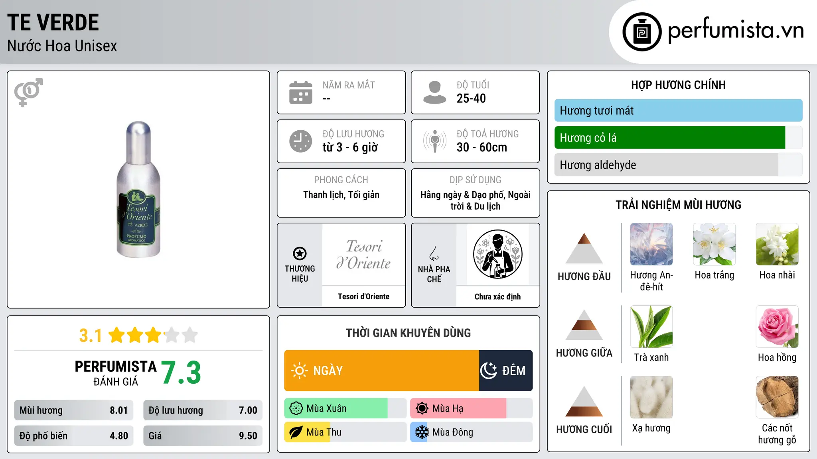The image size is (817, 459).
Task: Select the Hoa trắng note image
Action: coord(714,244)
